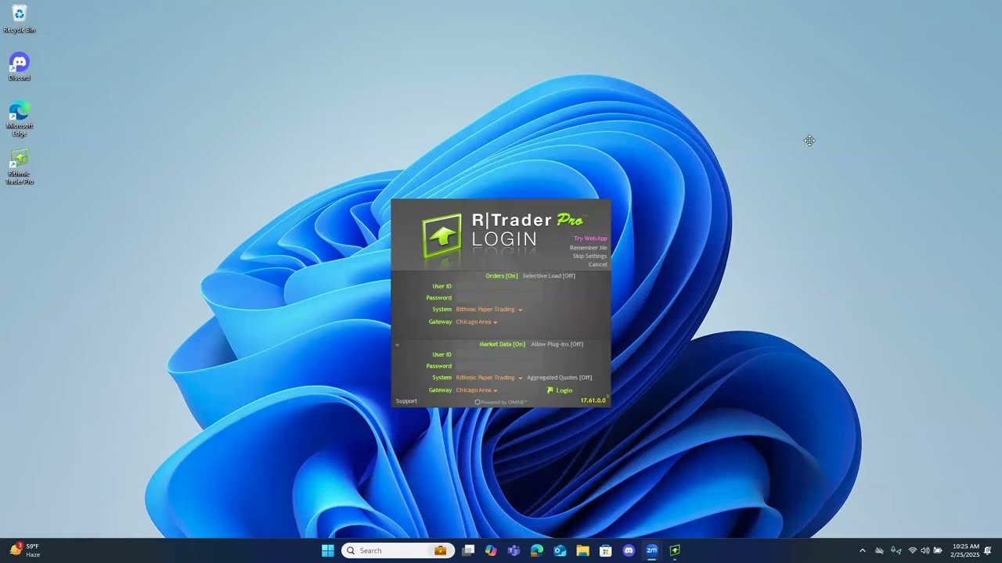Viewport: 1002px width, 563px height.
Task: Click the battery tray icon
Action: pyautogui.click(x=938, y=550)
